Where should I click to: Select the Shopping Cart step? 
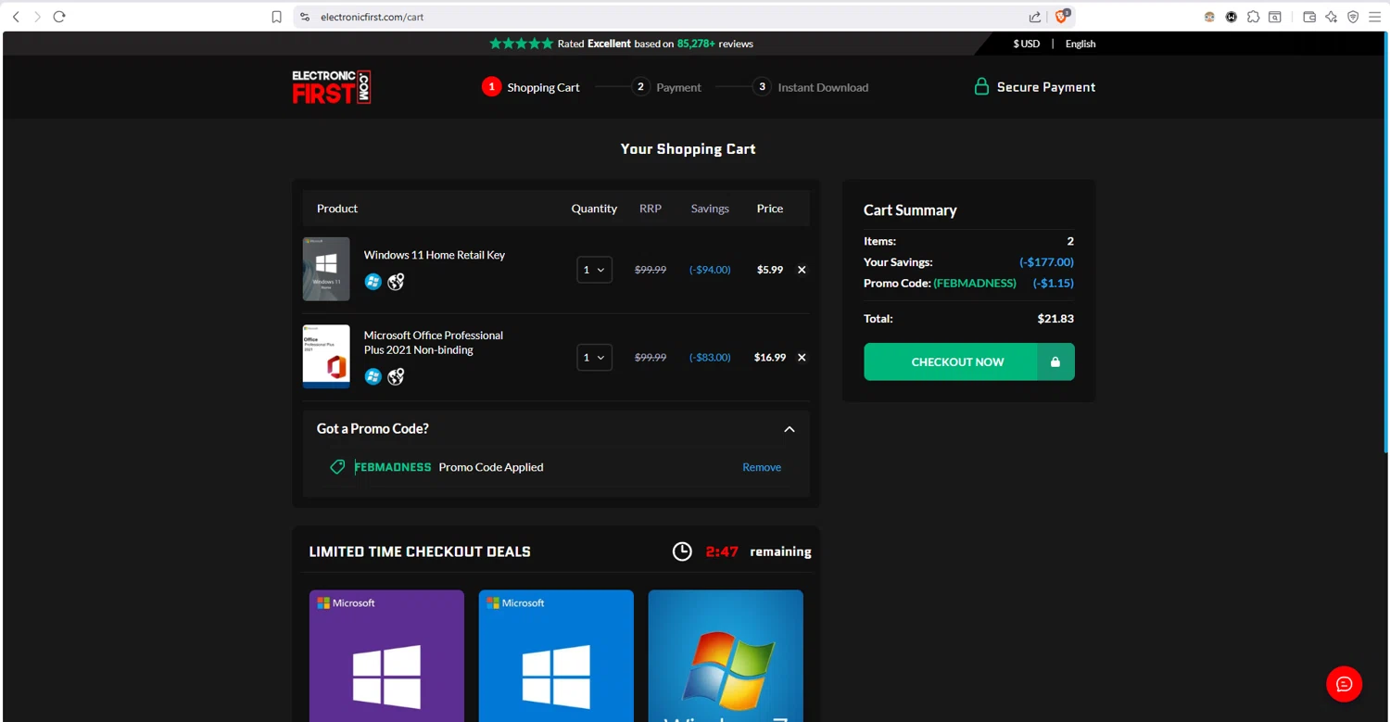531,87
